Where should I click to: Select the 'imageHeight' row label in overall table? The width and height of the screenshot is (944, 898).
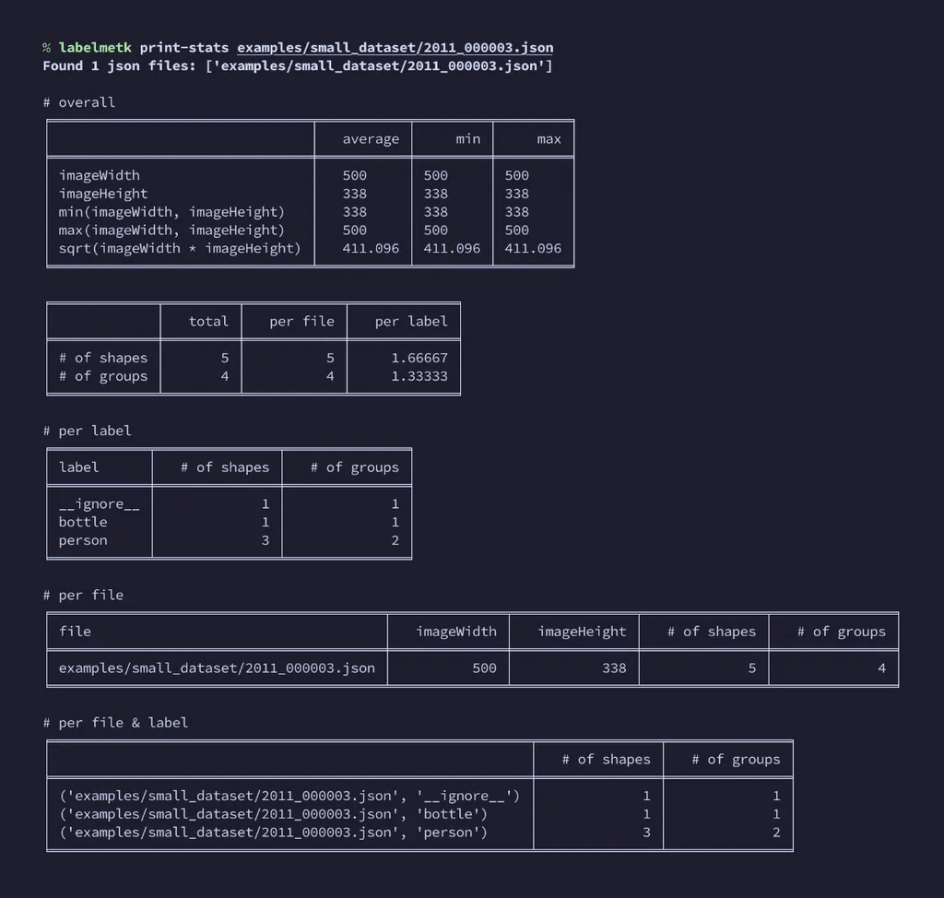click(x=103, y=194)
